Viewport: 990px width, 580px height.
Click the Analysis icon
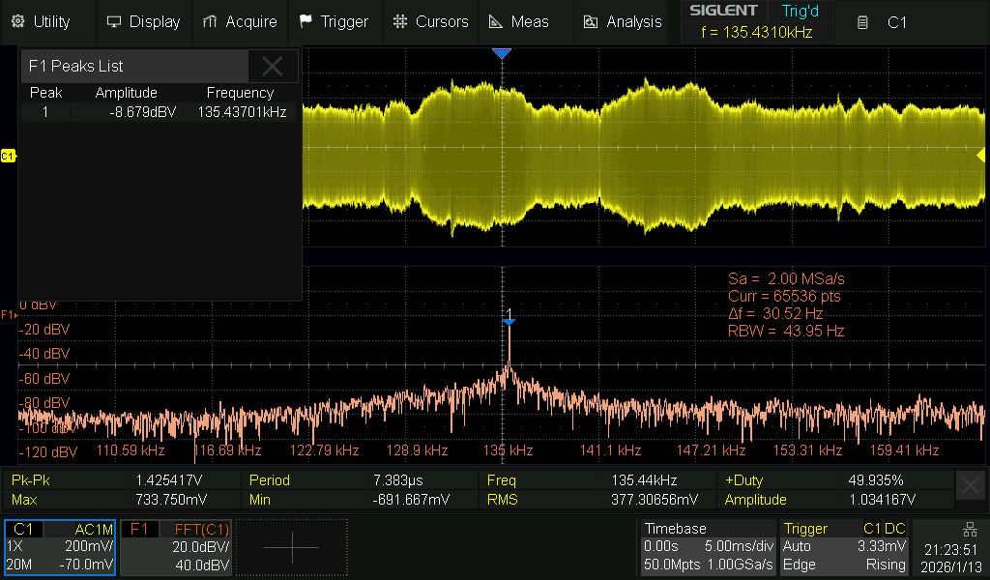point(591,22)
